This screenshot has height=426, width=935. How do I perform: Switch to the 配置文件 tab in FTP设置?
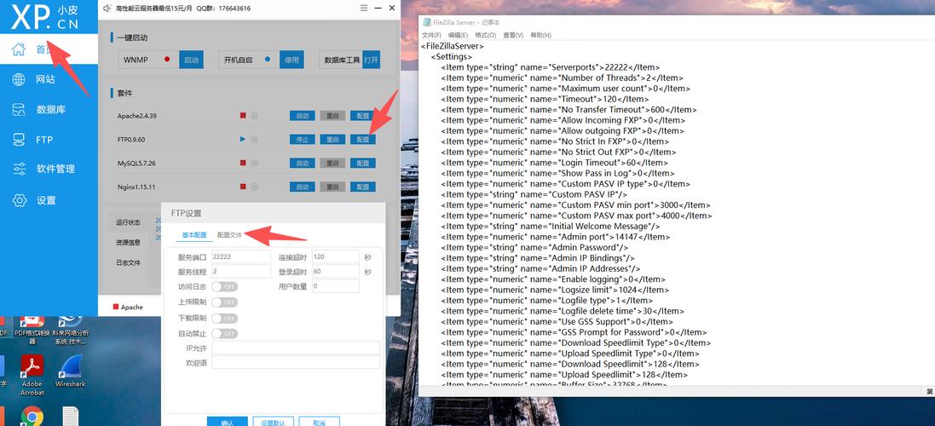click(229, 235)
